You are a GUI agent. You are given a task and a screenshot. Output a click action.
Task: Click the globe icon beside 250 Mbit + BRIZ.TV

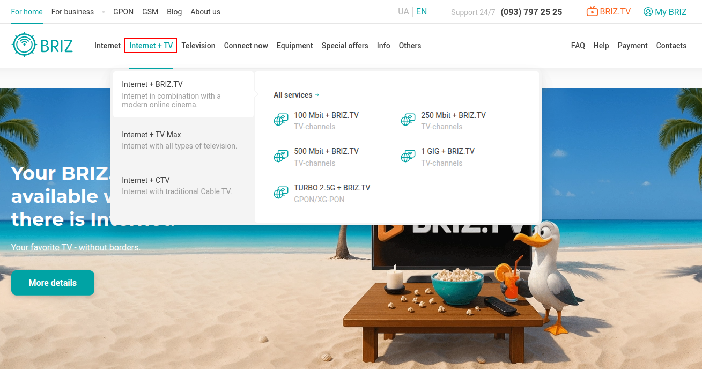408,120
